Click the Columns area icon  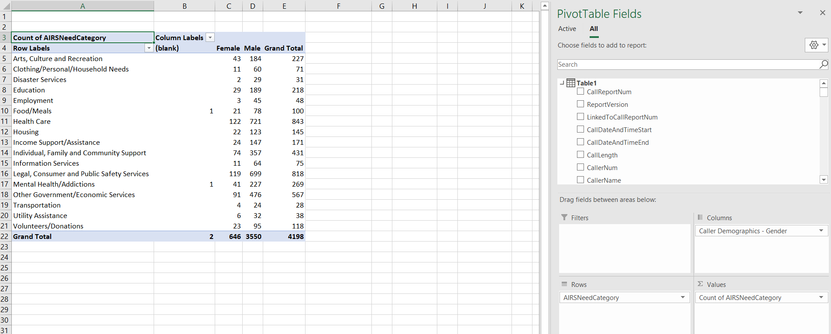click(700, 217)
